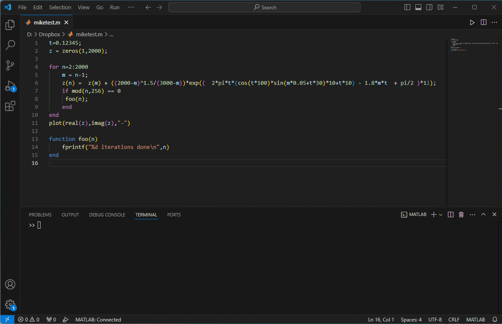502x324 pixels.
Task: Maximize the panel size with chevron
Action: pyautogui.click(x=483, y=215)
